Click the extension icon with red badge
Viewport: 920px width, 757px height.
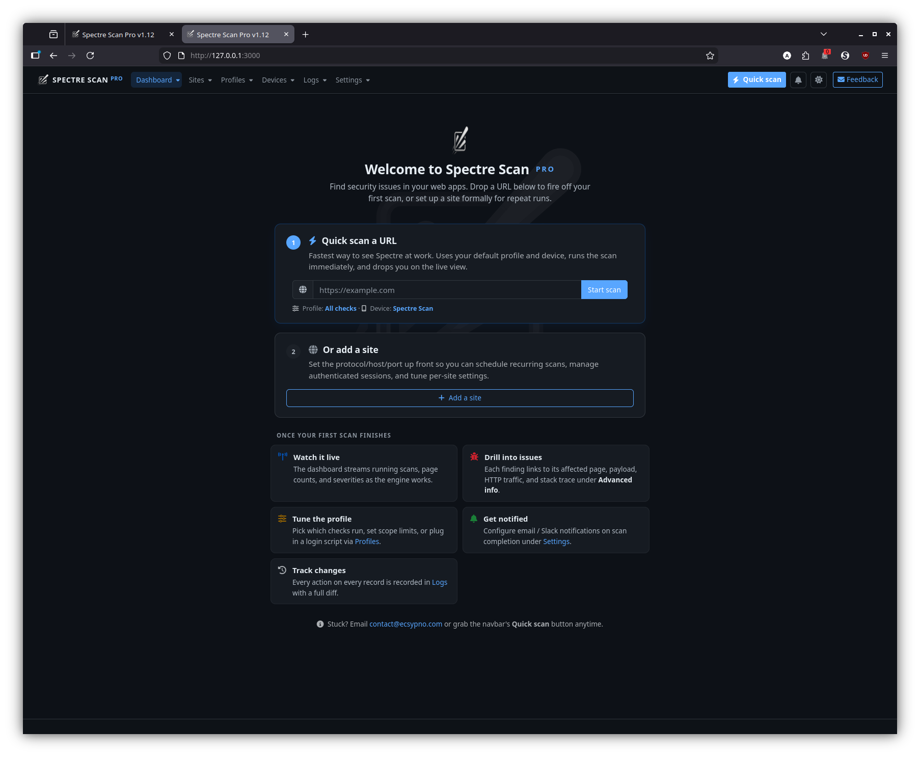825,55
